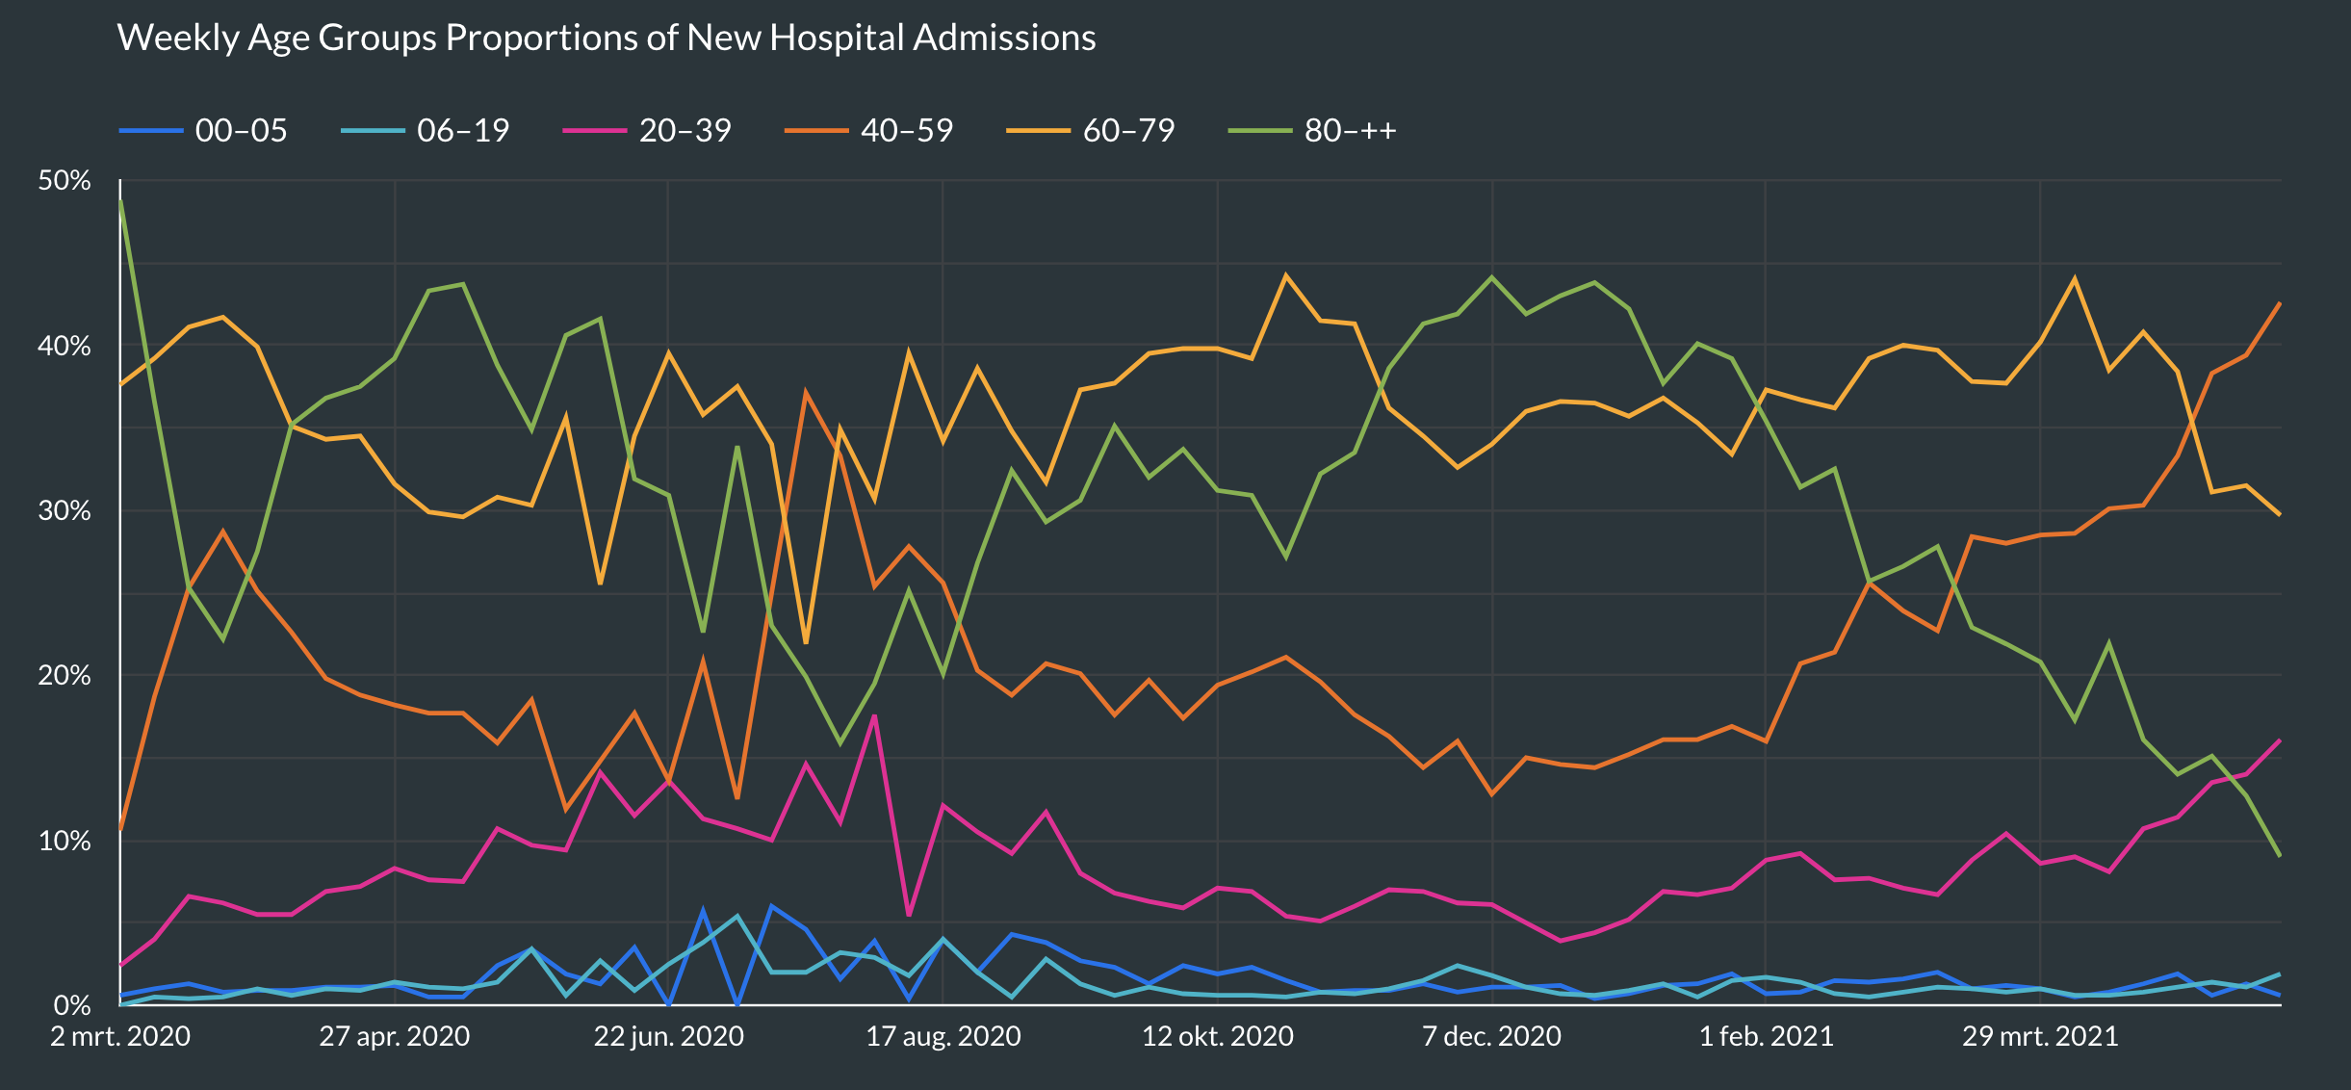Click the 7 dec. 2020 date label
The height and width of the screenshot is (1090, 2351).
1491,1036
